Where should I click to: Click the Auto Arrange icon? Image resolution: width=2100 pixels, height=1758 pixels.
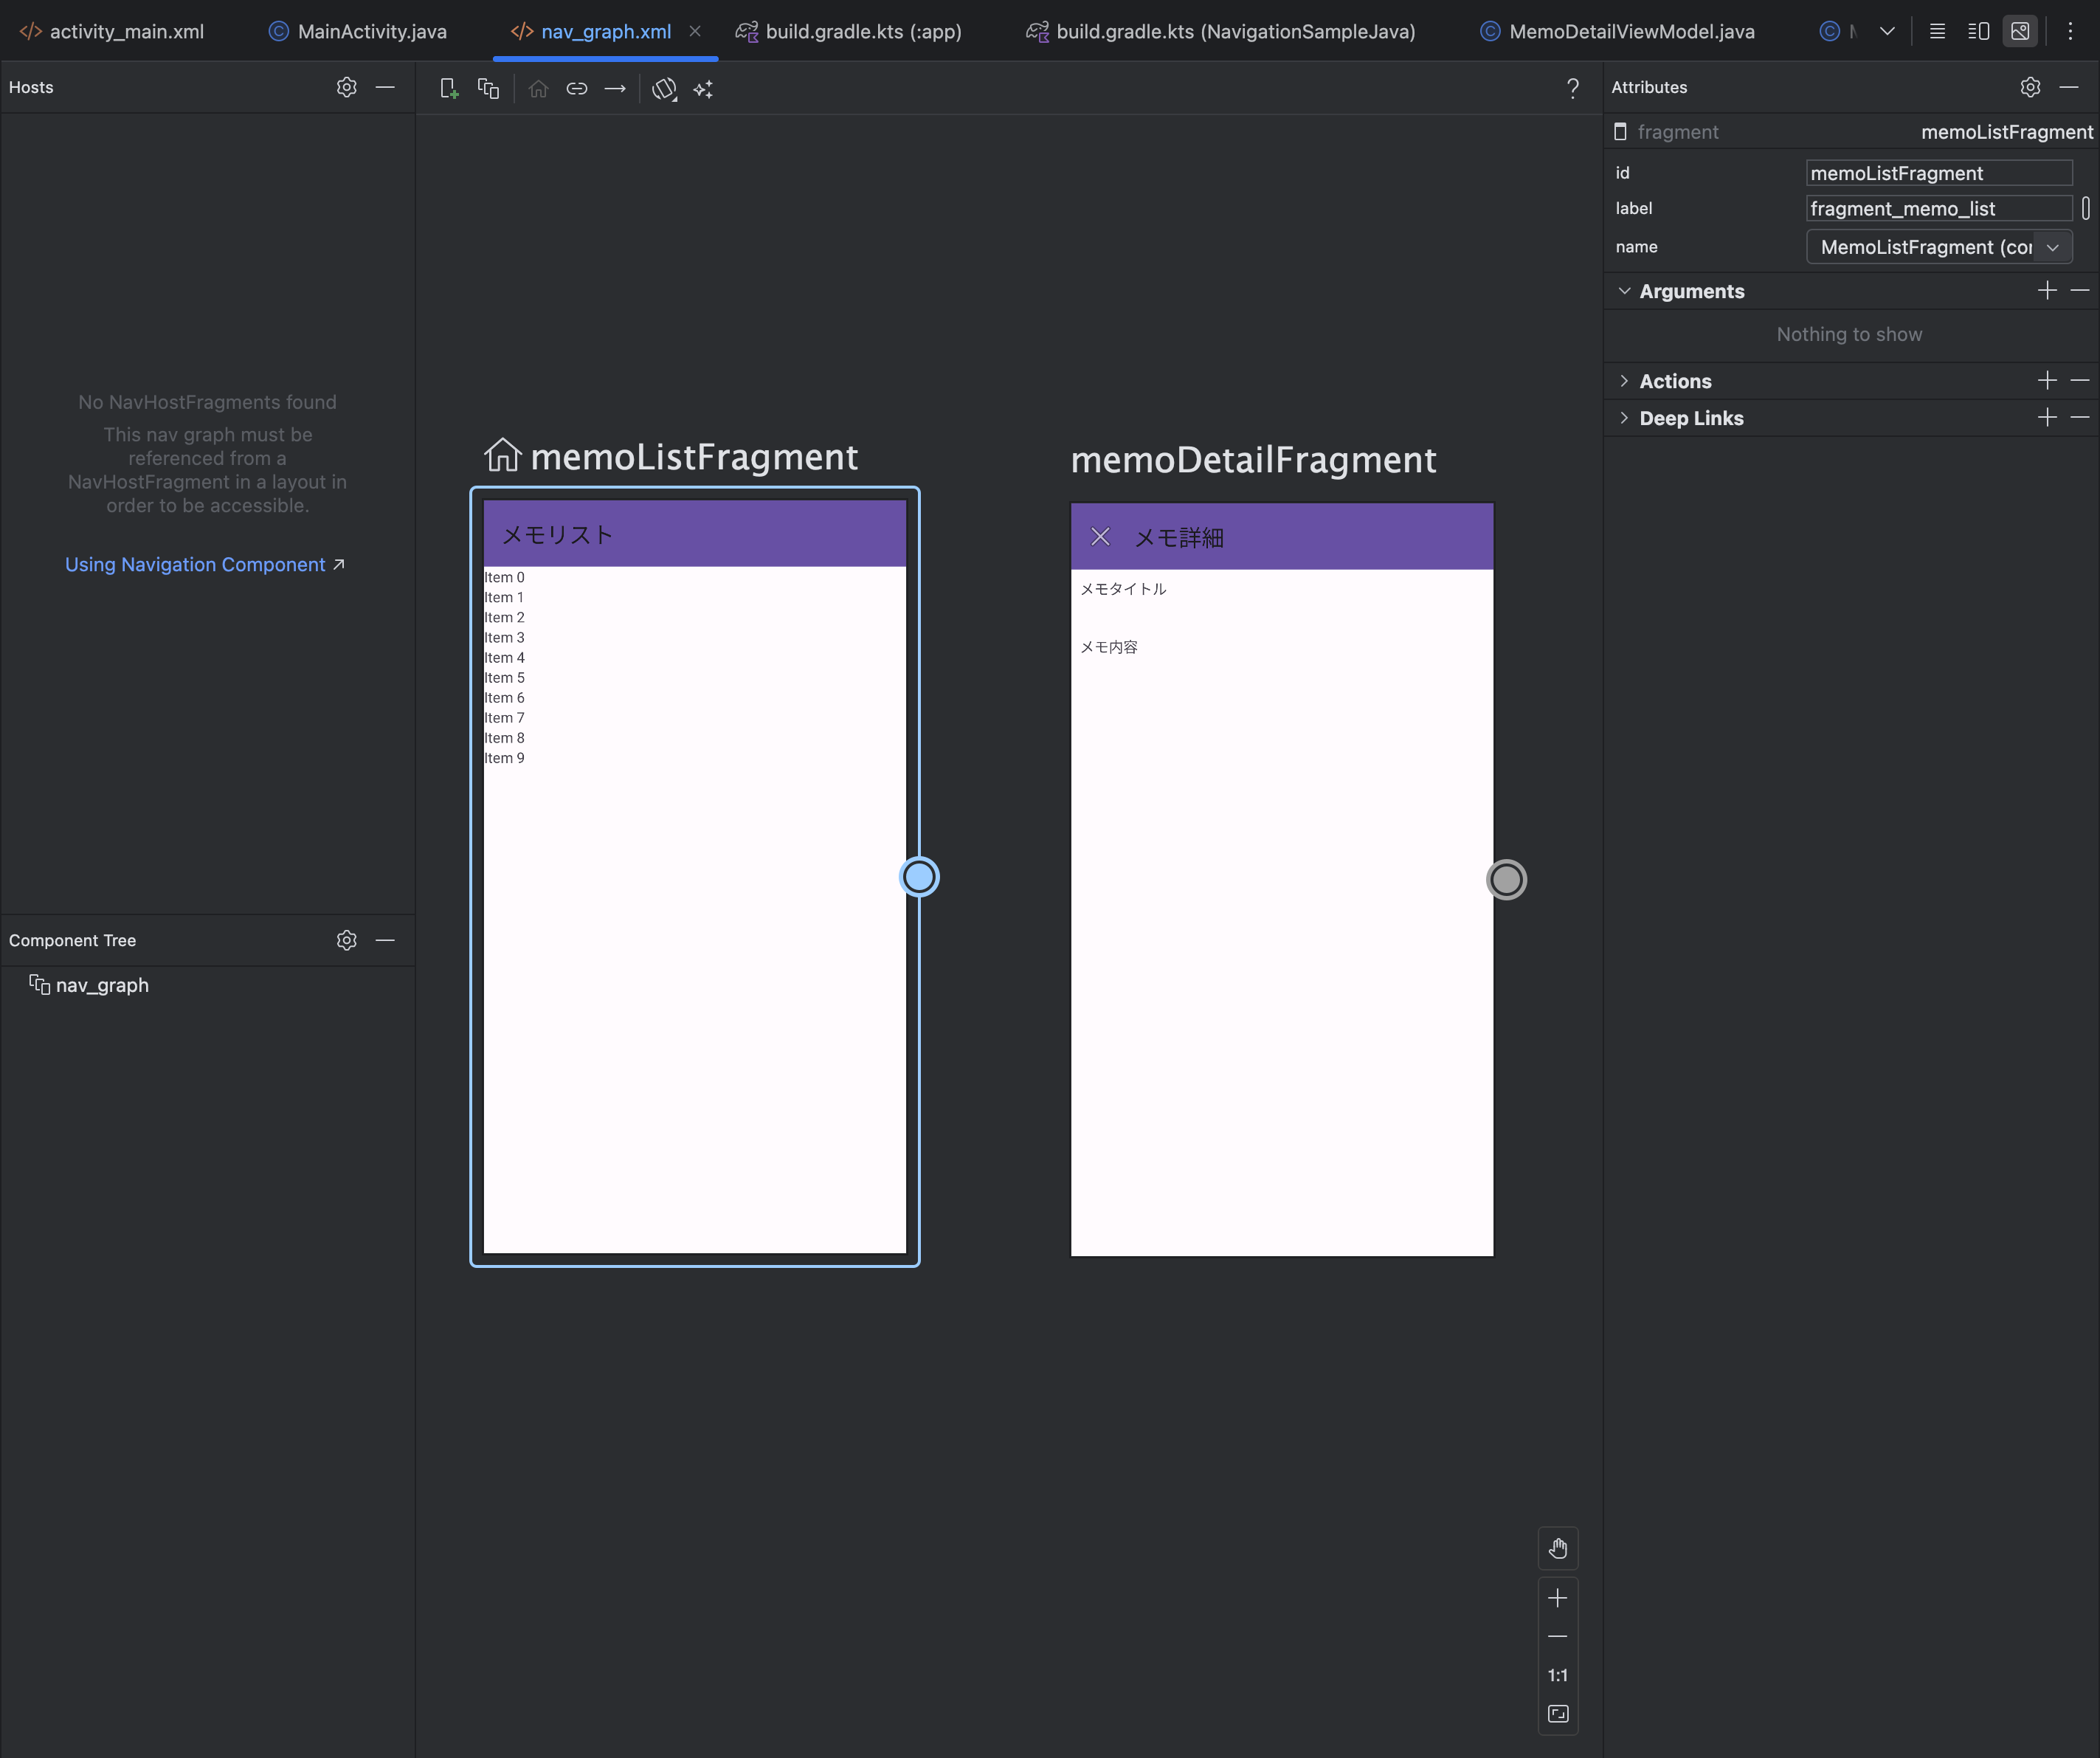pos(703,89)
